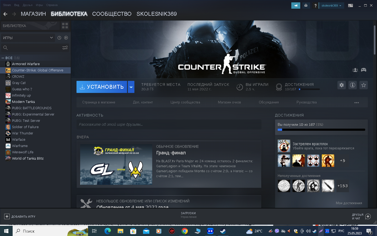
Task: Open the Справка menu
Action: point(52,5)
